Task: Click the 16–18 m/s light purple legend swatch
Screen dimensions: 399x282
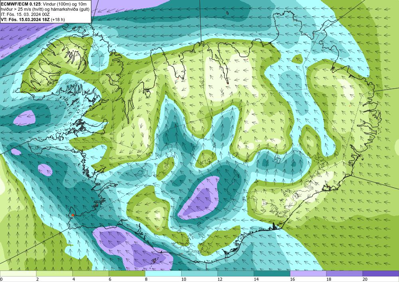Action: (x=308, y=274)
